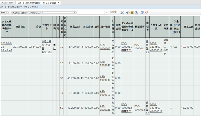Click the customize report tools icon
The image size is (201, 117).
point(122,13)
